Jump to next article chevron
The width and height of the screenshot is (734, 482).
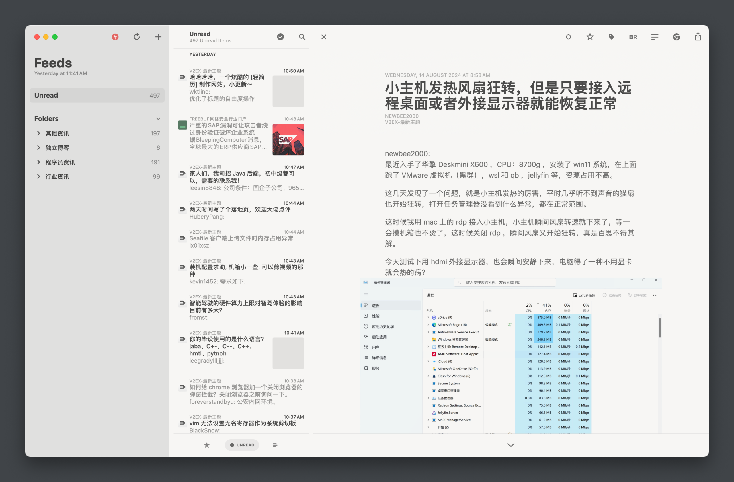tap(511, 445)
